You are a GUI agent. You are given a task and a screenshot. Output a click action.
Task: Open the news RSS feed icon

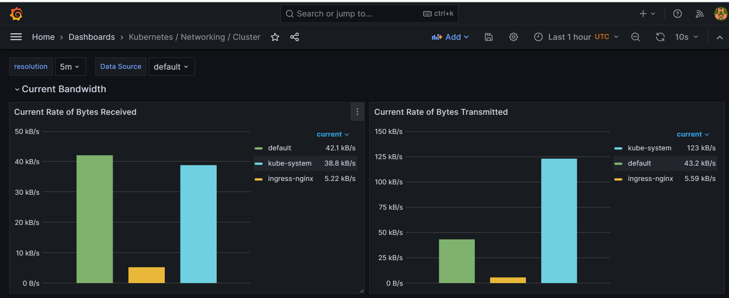tap(700, 14)
